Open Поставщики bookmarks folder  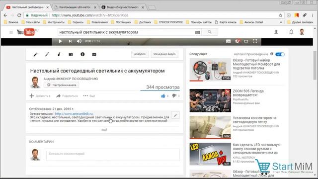[x=121, y=22]
